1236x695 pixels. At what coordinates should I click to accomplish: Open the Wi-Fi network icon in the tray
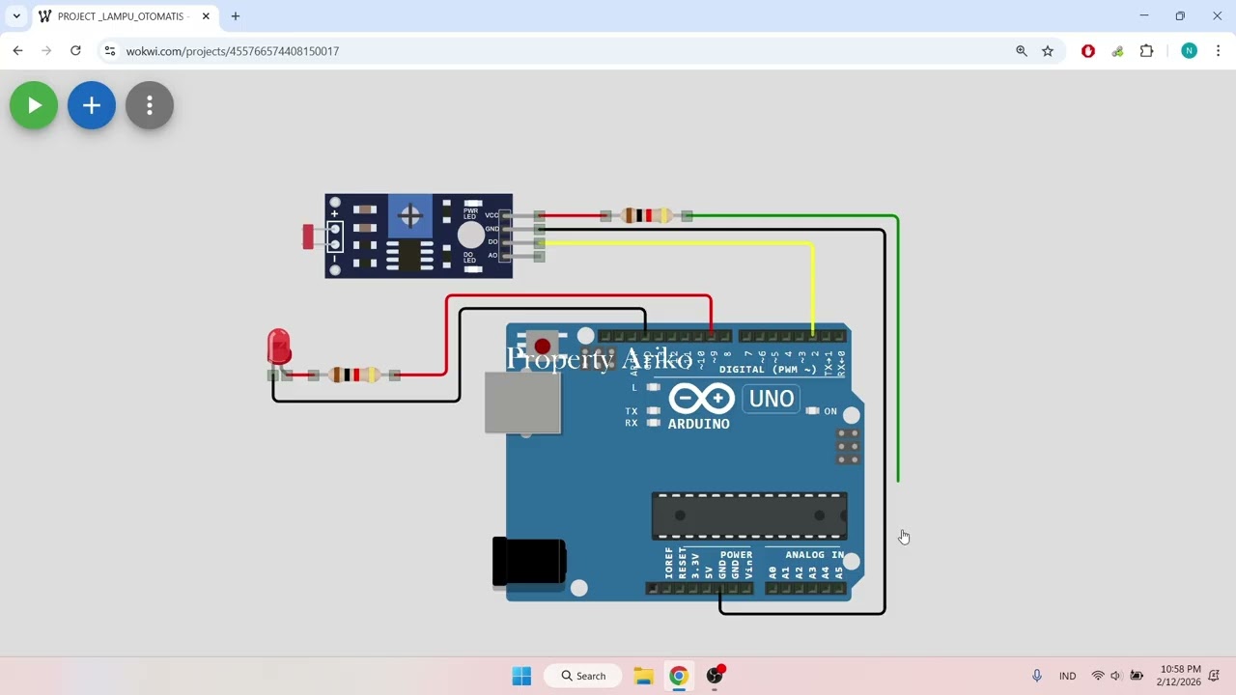coord(1098,676)
